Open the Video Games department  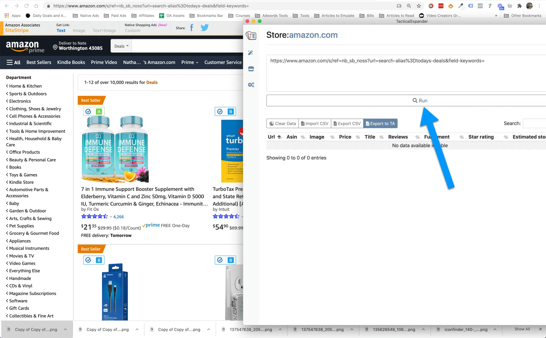click(22, 263)
